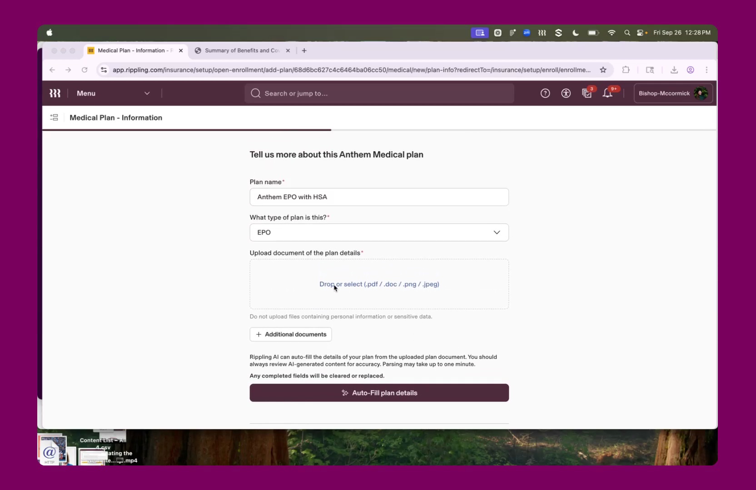Image resolution: width=756 pixels, height=490 pixels.
Task: Click Zoom icon in menu bar
Action: tap(527, 33)
